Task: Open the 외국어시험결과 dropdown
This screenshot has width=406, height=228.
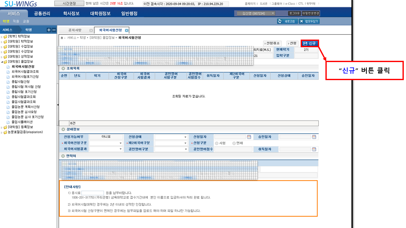Action: pyautogui.click(x=106, y=149)
